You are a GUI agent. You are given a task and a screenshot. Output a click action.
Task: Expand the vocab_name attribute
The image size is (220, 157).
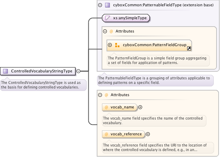pyautogui.click(x=140, y=107)
